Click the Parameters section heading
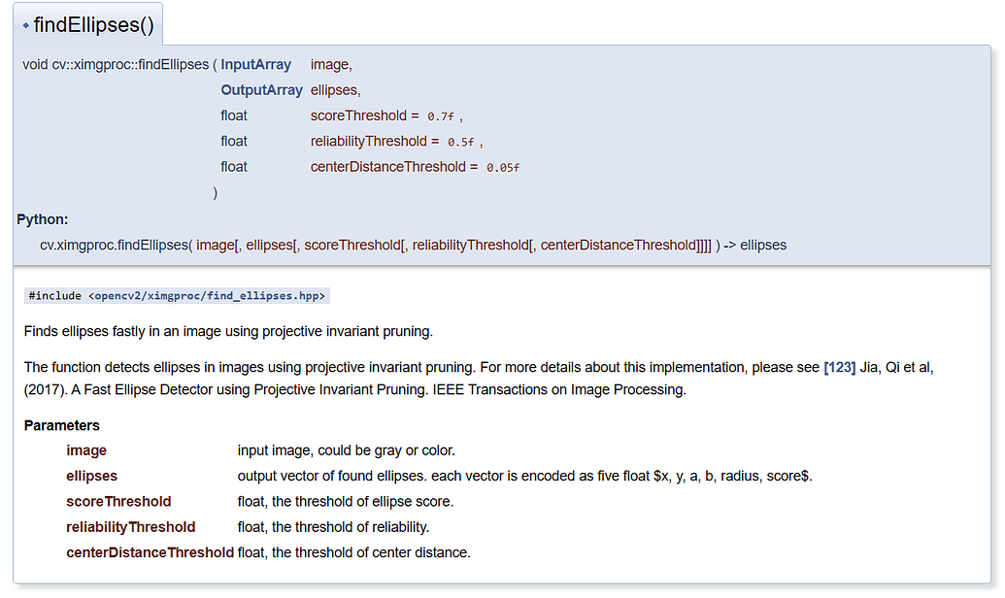 click(61, 425)
